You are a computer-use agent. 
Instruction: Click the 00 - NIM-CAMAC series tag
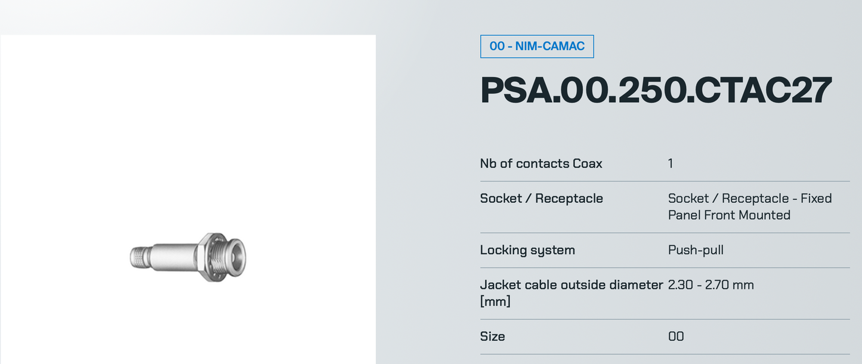click(x=536, y=46)
